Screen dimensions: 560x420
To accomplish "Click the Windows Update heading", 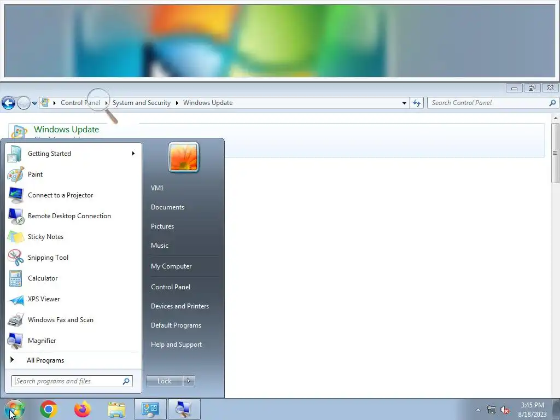I will coord(66,129).
